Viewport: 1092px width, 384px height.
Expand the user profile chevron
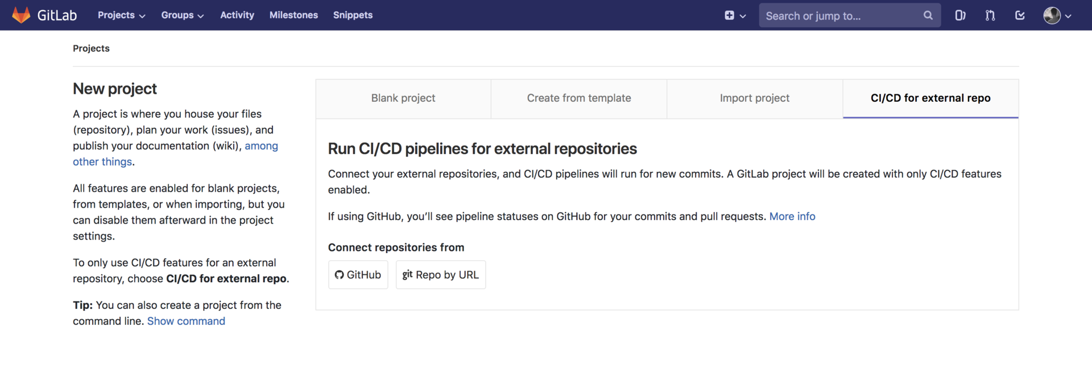coord(1068,16)
